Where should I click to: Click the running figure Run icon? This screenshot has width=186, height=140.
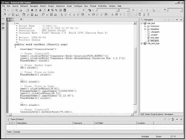(x=90, y=10)
